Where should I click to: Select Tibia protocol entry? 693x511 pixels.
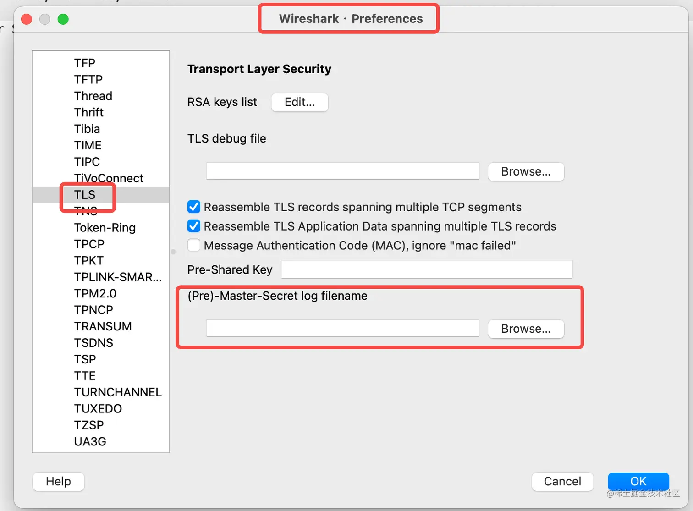101,129
